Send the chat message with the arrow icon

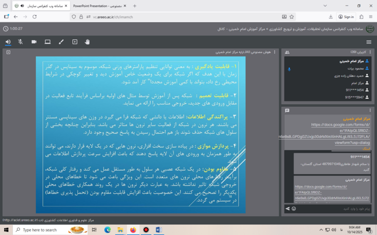pos(287,208)
